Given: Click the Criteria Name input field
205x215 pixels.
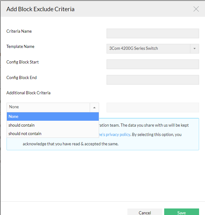Looking at the screenshot, I should [153, 34].
